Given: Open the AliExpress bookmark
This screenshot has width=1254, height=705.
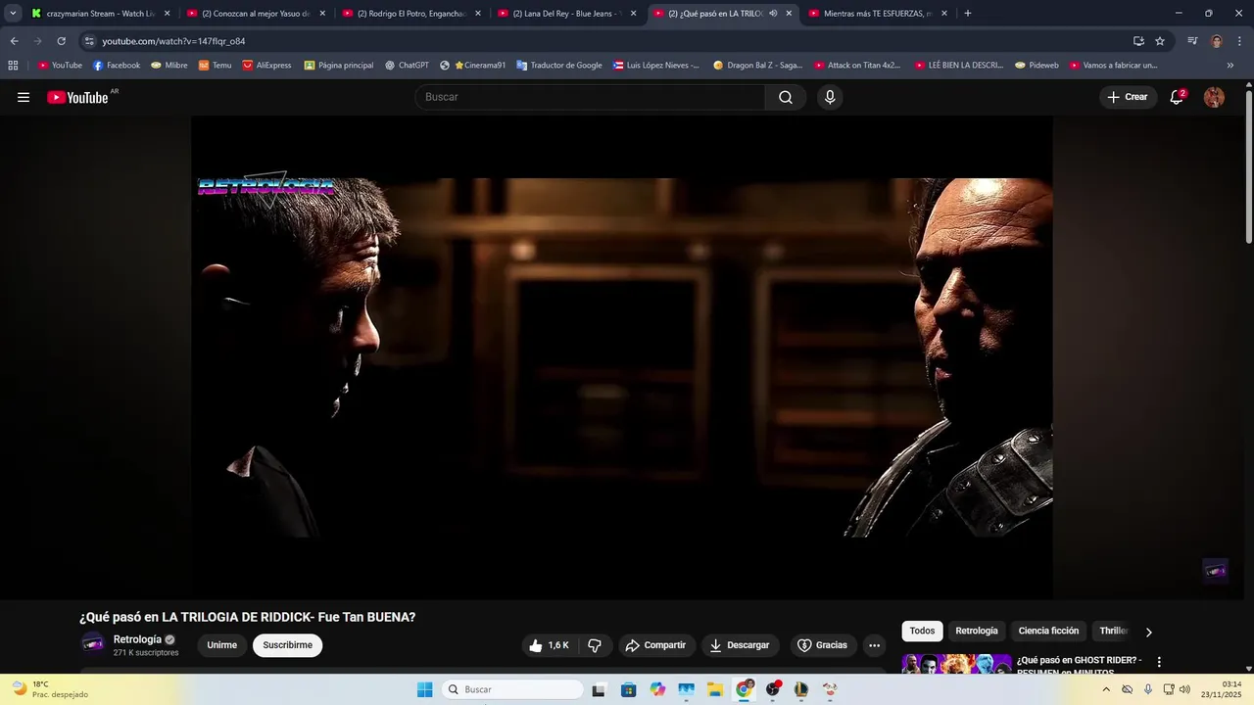Looking at the screenshot, I should (266, 66).
